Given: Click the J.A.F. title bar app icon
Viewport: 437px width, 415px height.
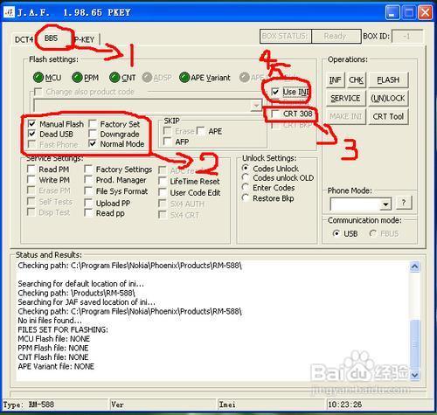Looking at the screenshot, I should click(10, 12).
